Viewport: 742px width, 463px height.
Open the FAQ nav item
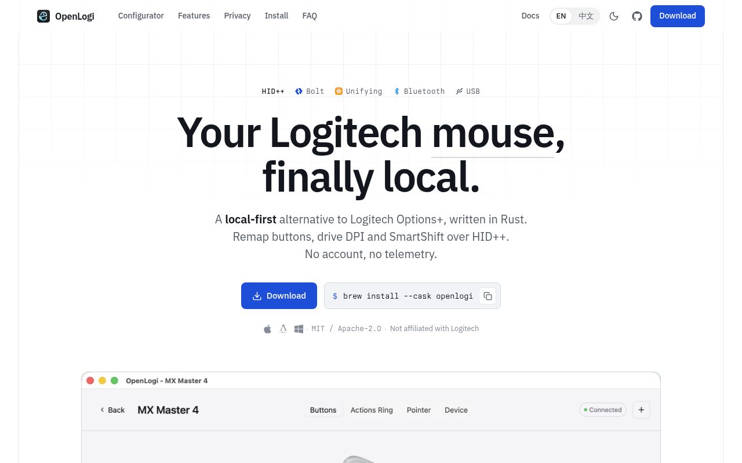pyautogui.click(x=310, y=16)
